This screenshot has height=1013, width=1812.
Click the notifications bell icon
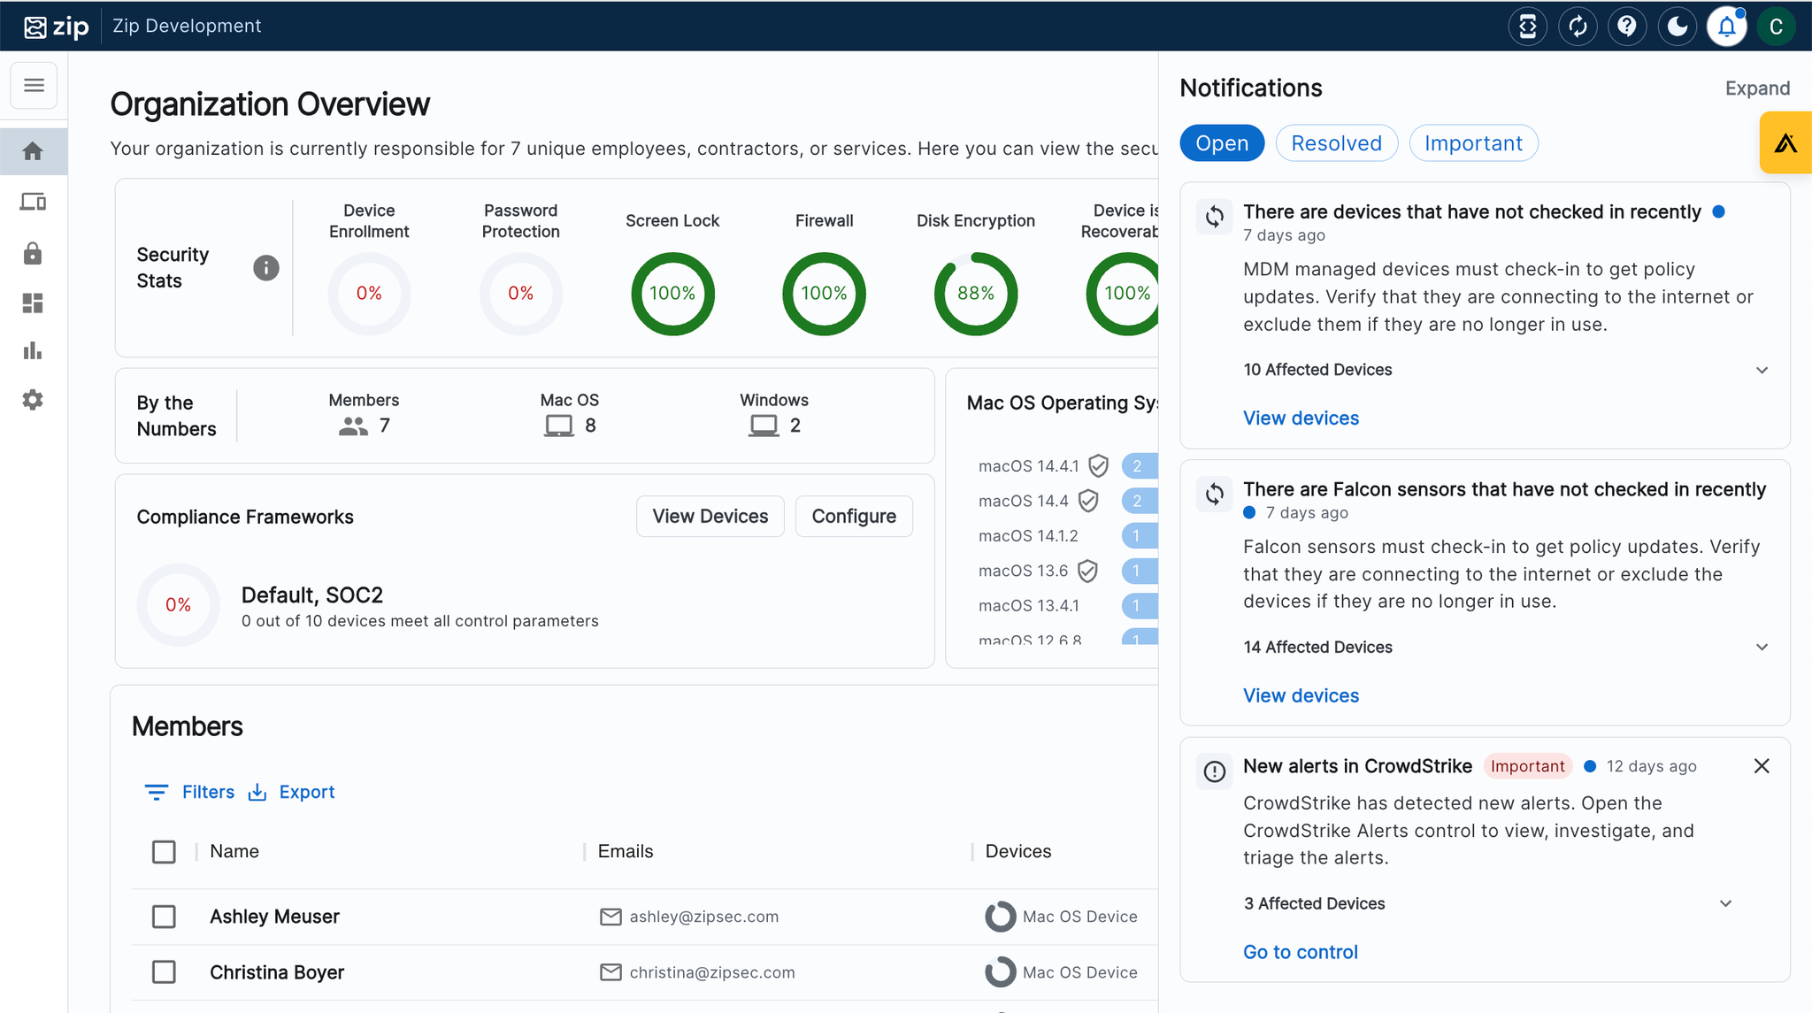(1726, 27)
